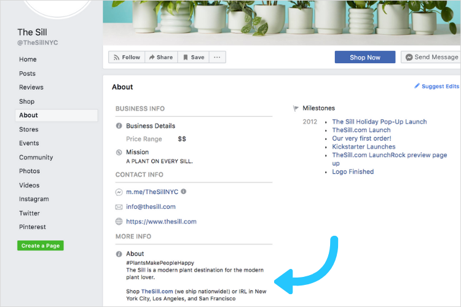Open Reviews in the sidebar
This screenshot has height=307, width=461.
(31, 87)
